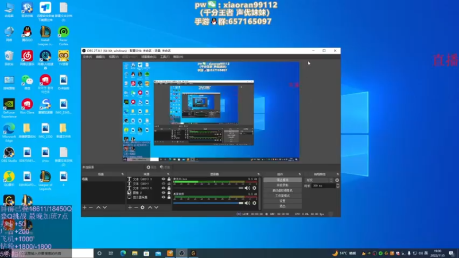Open the Riot Client desktop icon
This screenshot has height=258, width=459.
coord(27,106)
